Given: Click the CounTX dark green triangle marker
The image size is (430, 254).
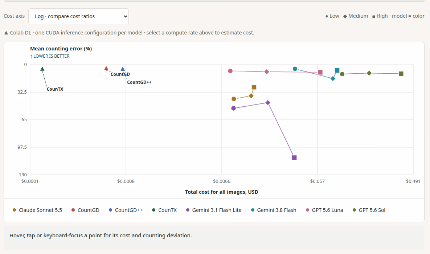Looking at the screenshot, I should pyautogui.click(x=42, y=69).
